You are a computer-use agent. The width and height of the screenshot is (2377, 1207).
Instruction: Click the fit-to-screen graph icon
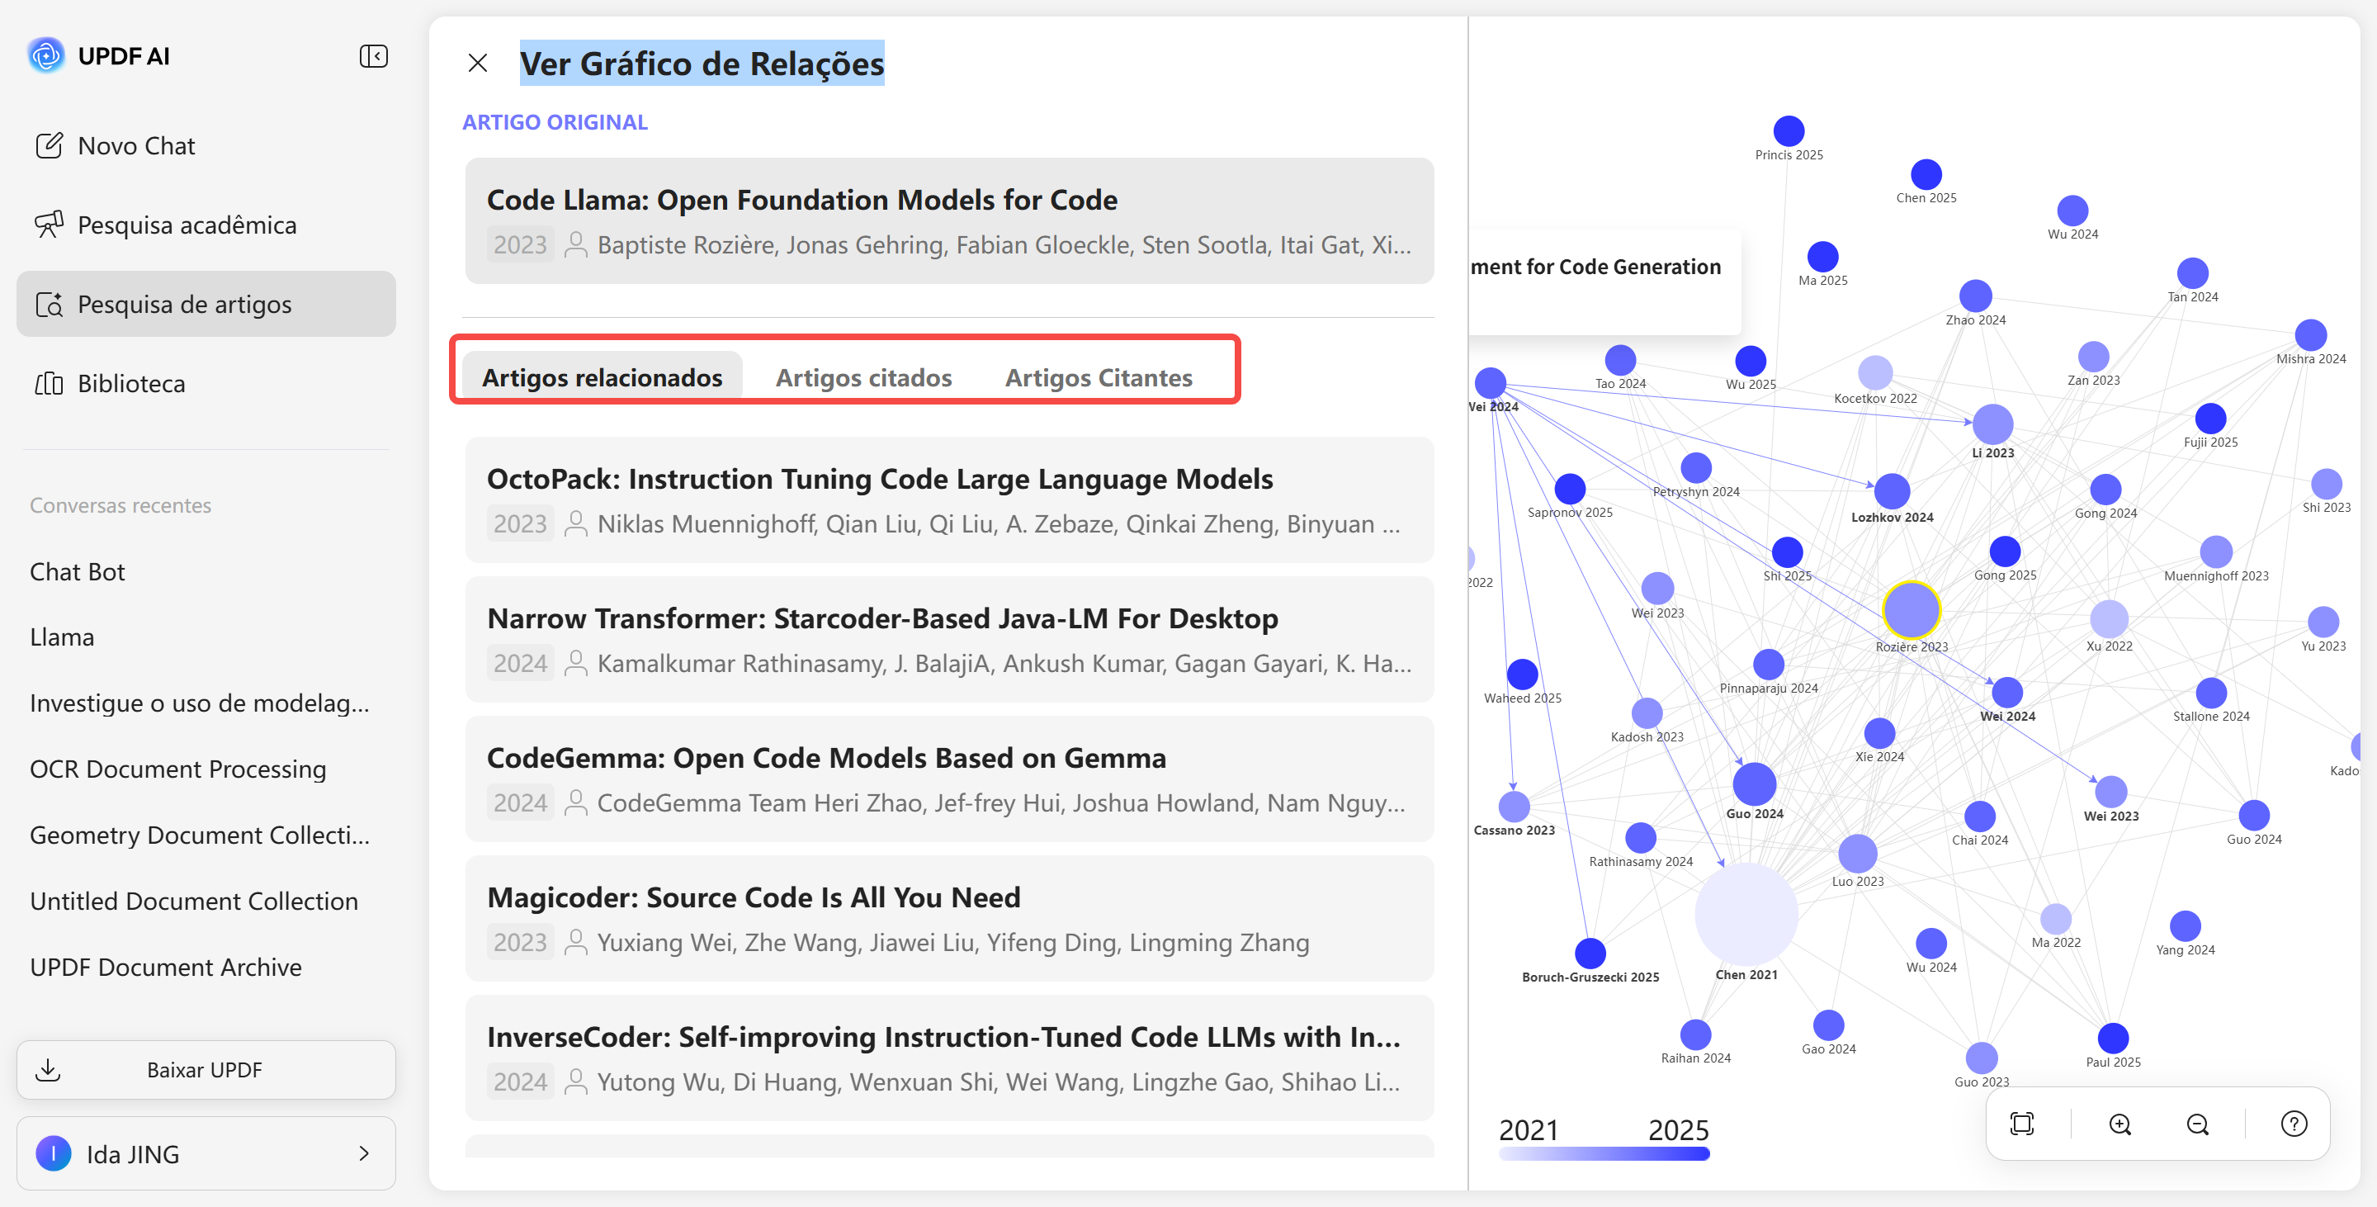(2022, 1124)
